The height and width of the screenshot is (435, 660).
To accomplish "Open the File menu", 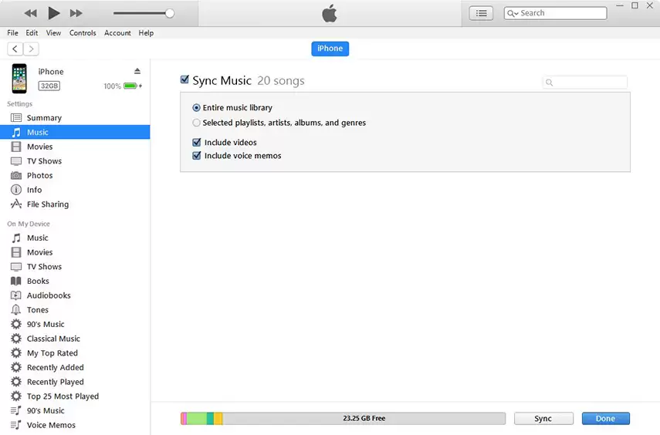I will click(12, 33).
